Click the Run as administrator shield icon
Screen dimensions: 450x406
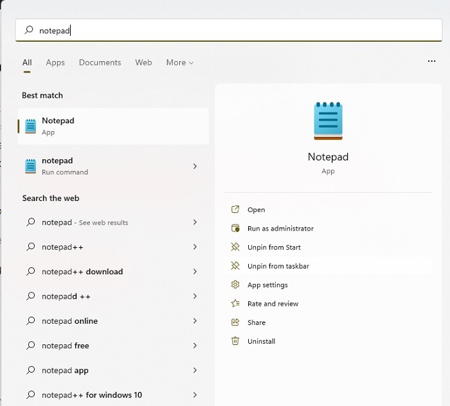click(235, 228)
